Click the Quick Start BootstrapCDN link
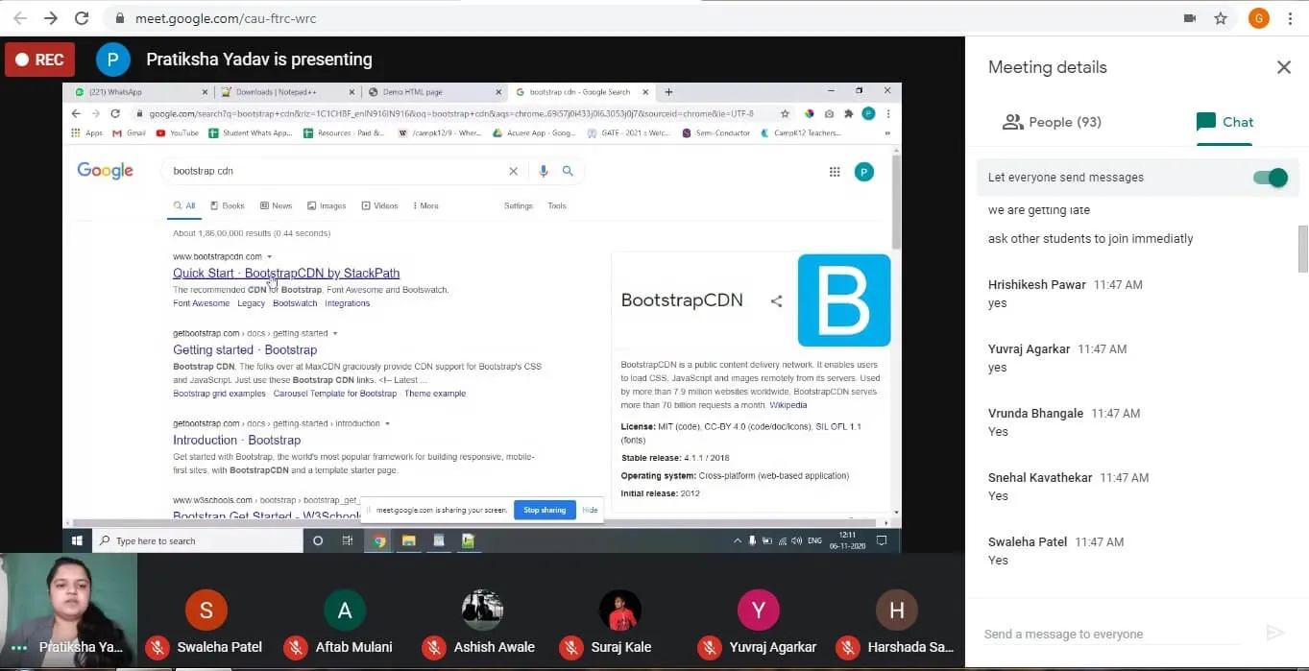Viewport: 1309px width, 671px height. point(286,273)
